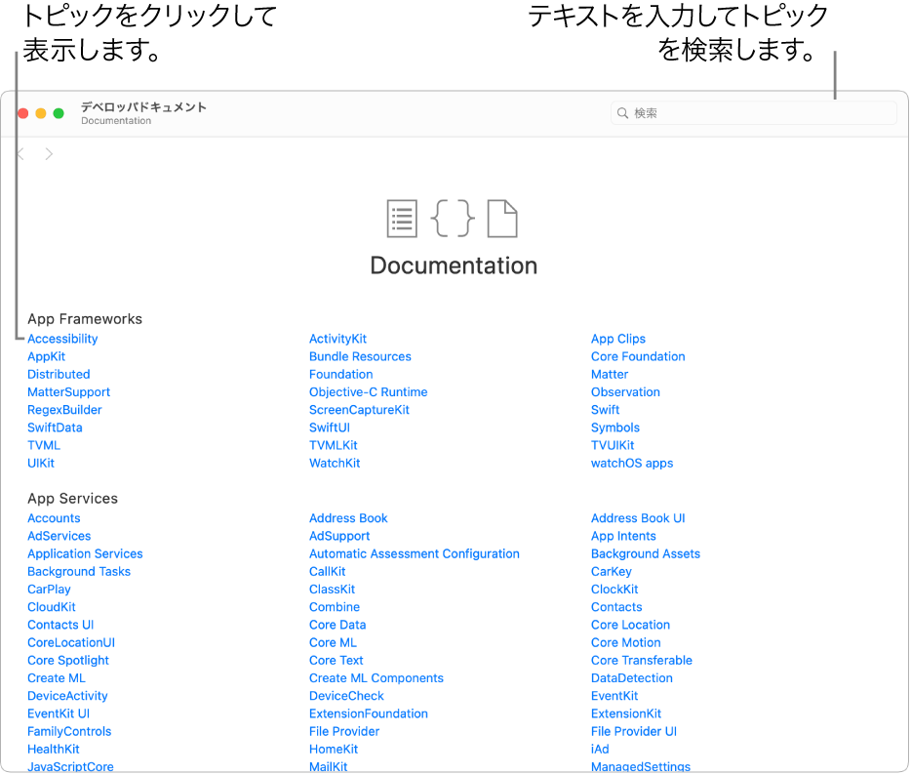Open the Accounts link
The image size is (911, 774).
click(54, 518)
